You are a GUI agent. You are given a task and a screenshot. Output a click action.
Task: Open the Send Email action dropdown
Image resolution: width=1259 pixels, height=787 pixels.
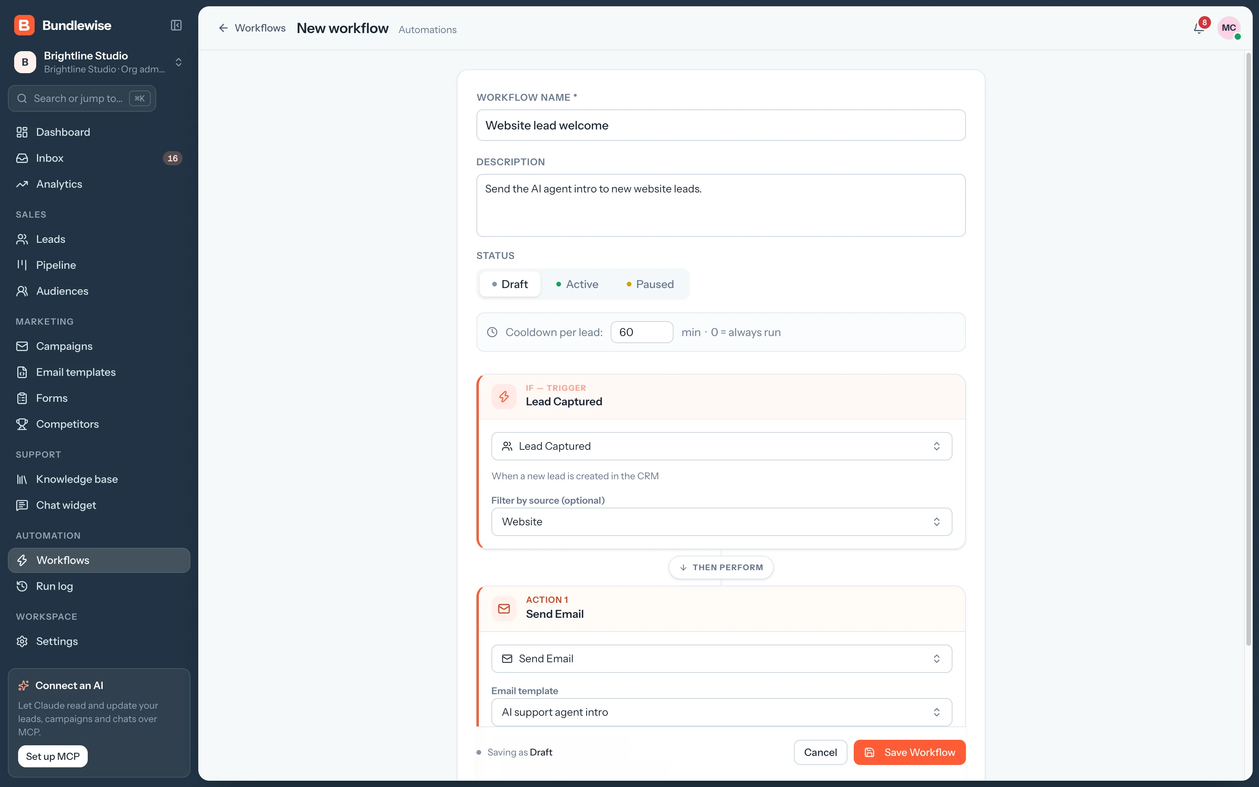click(x=722, y=659)
